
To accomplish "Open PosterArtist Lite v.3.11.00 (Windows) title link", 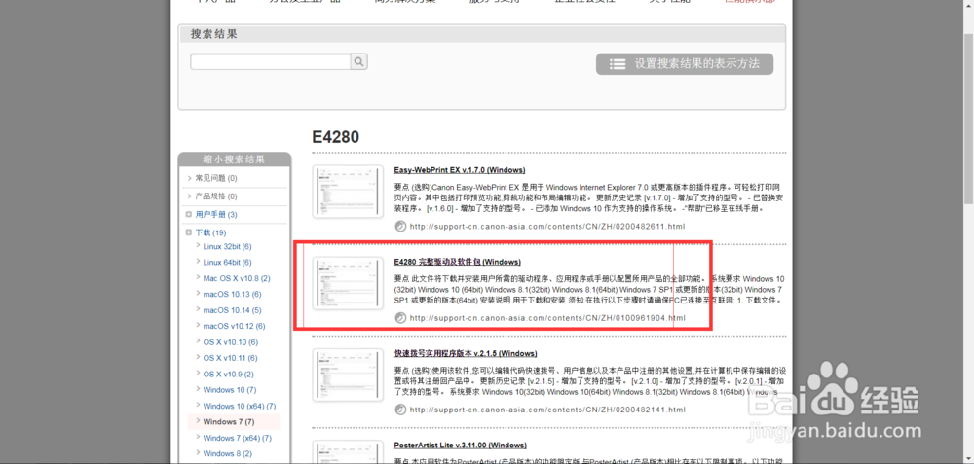I will coord(461,446).
